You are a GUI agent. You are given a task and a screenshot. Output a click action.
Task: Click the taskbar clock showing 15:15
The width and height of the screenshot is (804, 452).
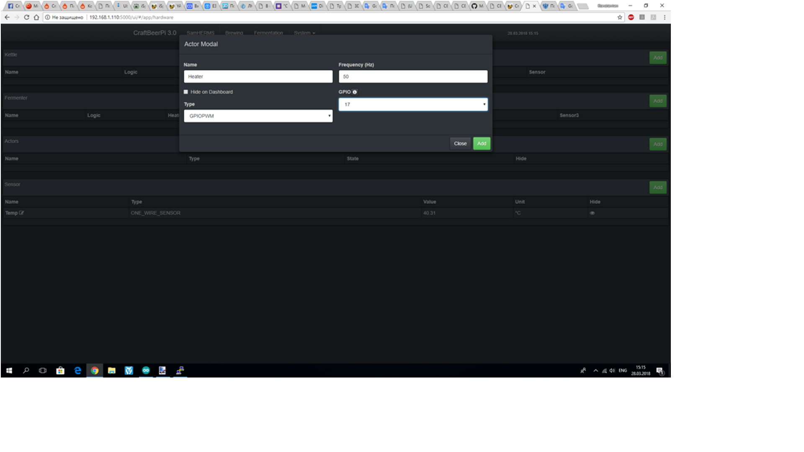pyautogui.click(x=641, y=370)
